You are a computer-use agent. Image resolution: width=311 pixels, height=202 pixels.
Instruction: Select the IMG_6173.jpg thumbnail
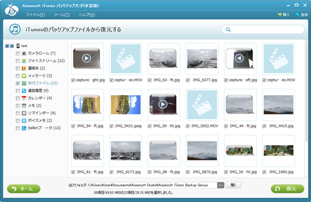(126, 151)
